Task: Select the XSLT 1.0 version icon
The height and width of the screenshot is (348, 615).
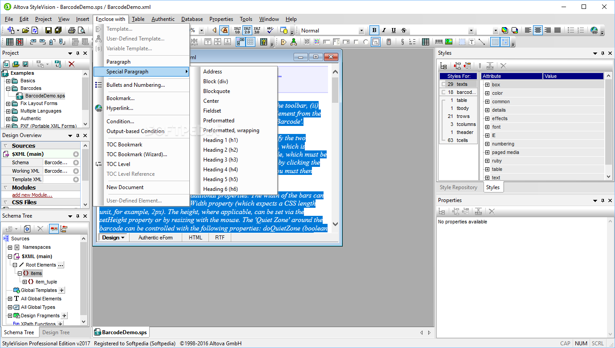Action: 237,30
